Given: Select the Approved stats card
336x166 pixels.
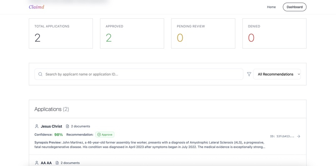Looking at the screenshot, I should click(x=132, y=33).
